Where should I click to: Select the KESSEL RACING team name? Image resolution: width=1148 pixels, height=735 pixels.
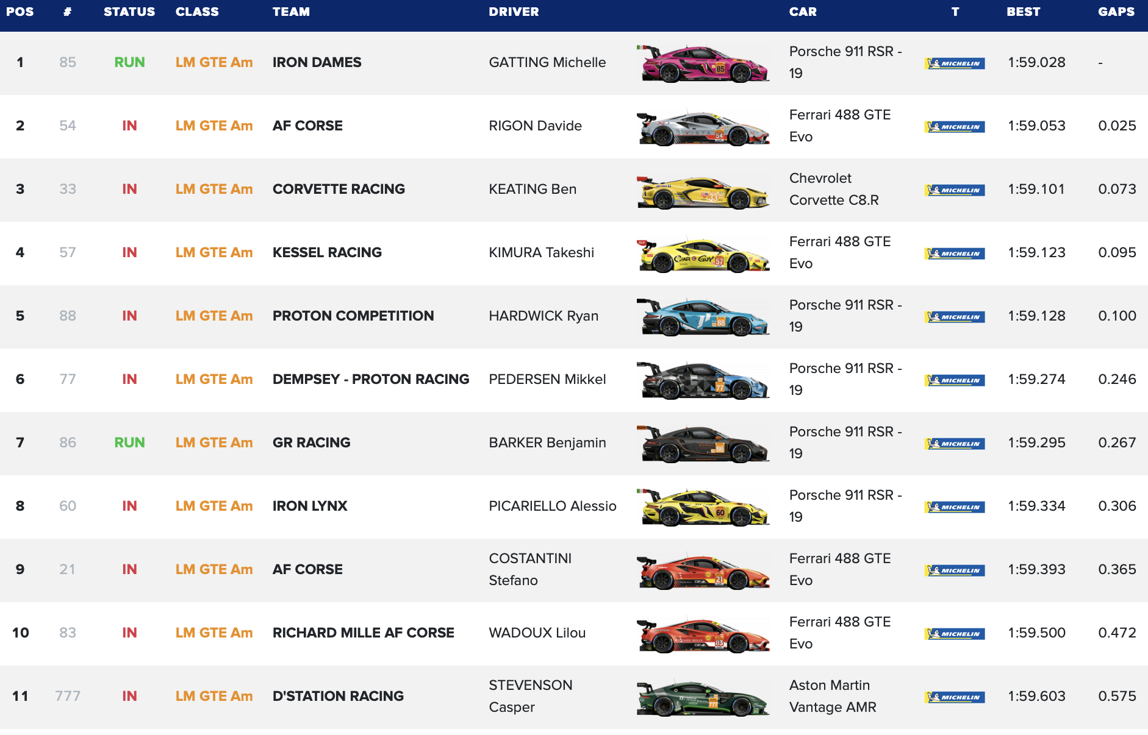pyautogui.click(x=327, y=252)
